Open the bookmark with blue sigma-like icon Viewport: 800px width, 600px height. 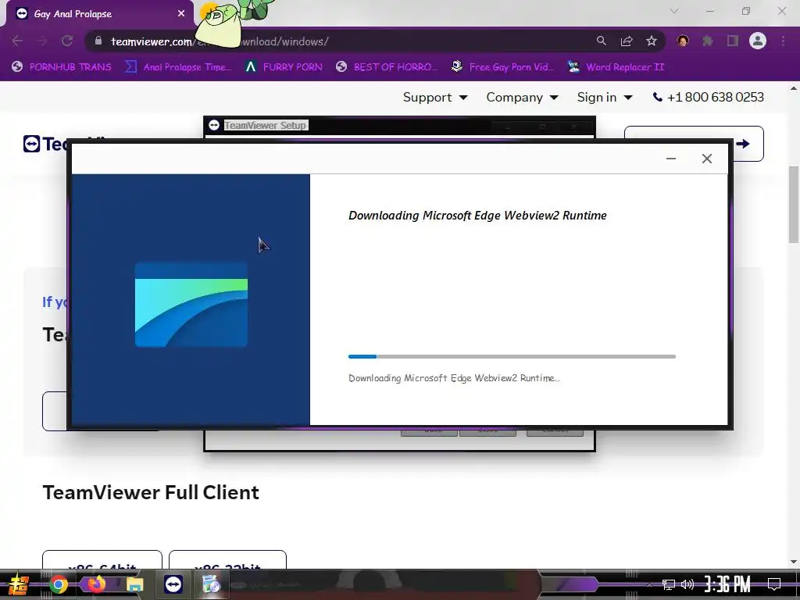(x=178, y=67)
